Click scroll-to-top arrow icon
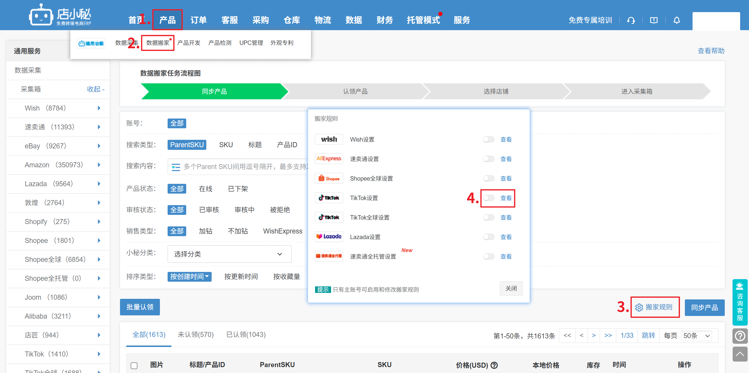The height and width of the screenshot is (373, 749). point(740,354)
